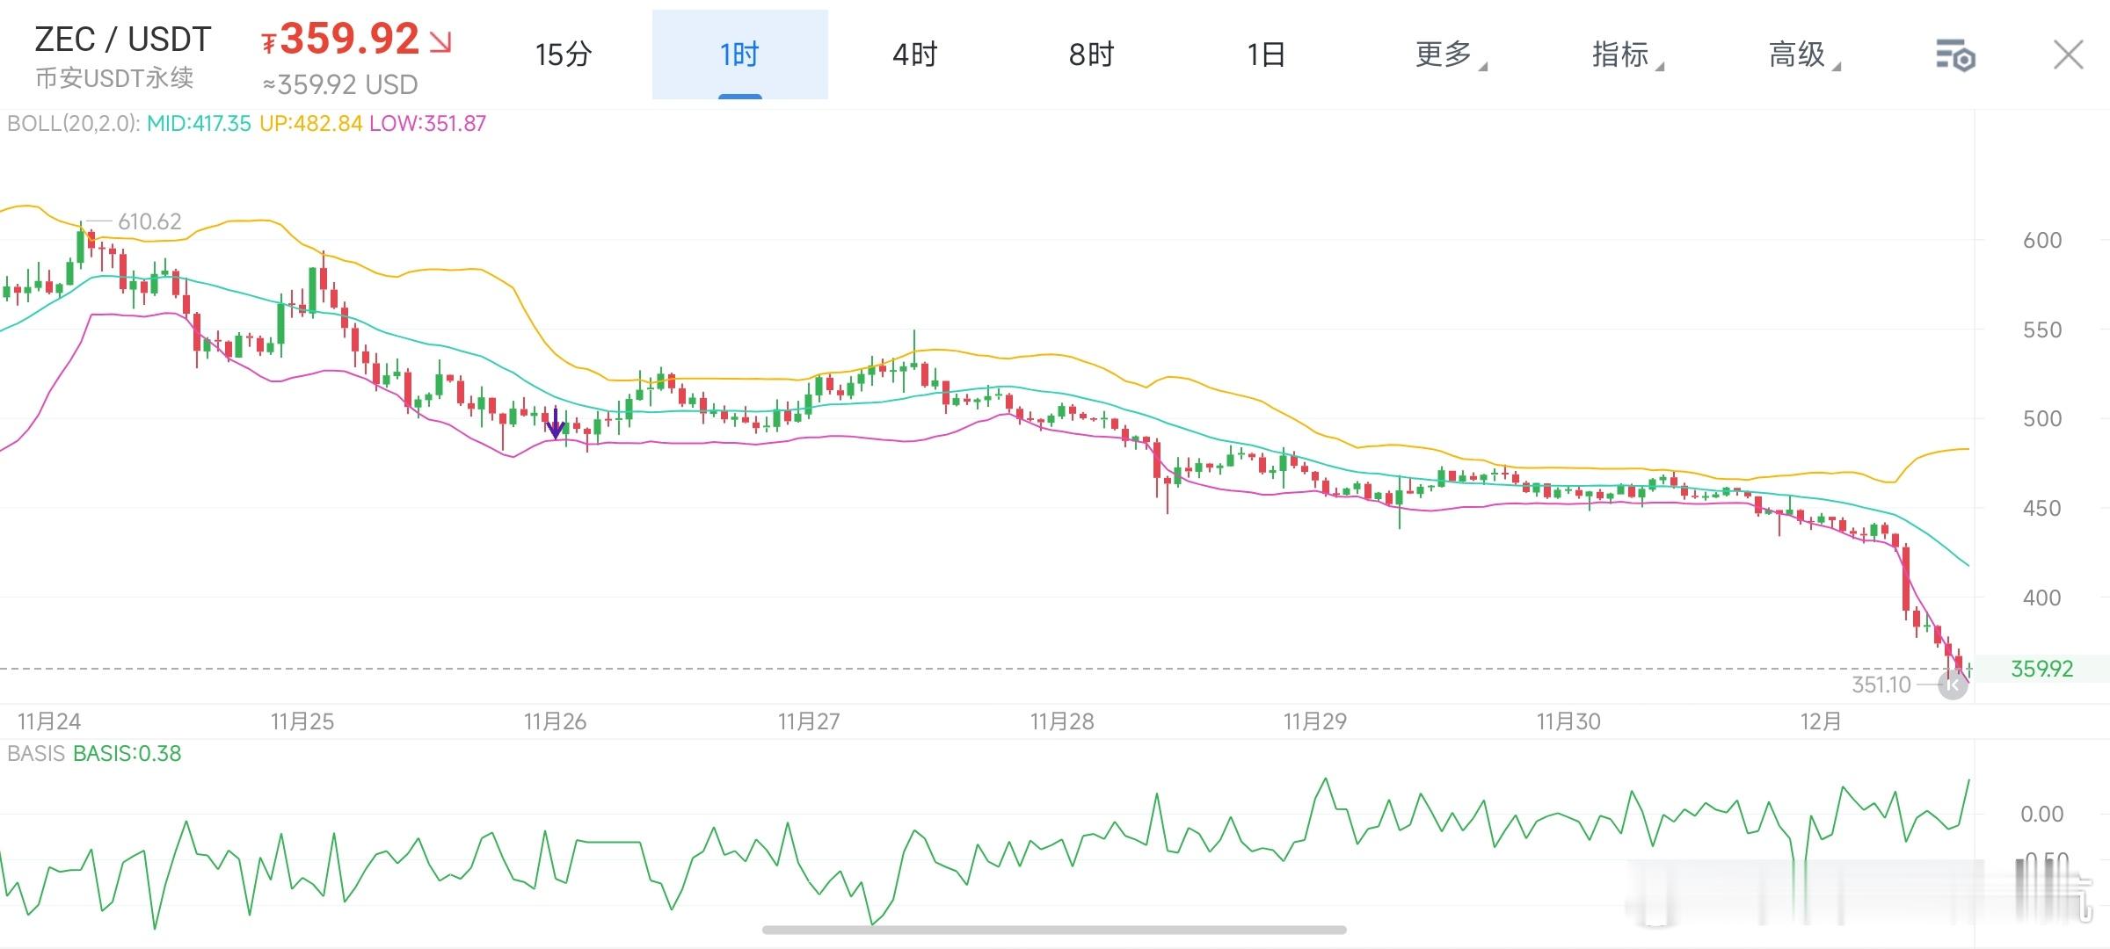Switch to the 15分 timeframe
Image resolution: width=2110 pixels, height=949 pixels.
point(564,54)
